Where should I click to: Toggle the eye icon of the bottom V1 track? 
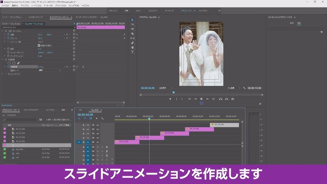tap(97, 142)
